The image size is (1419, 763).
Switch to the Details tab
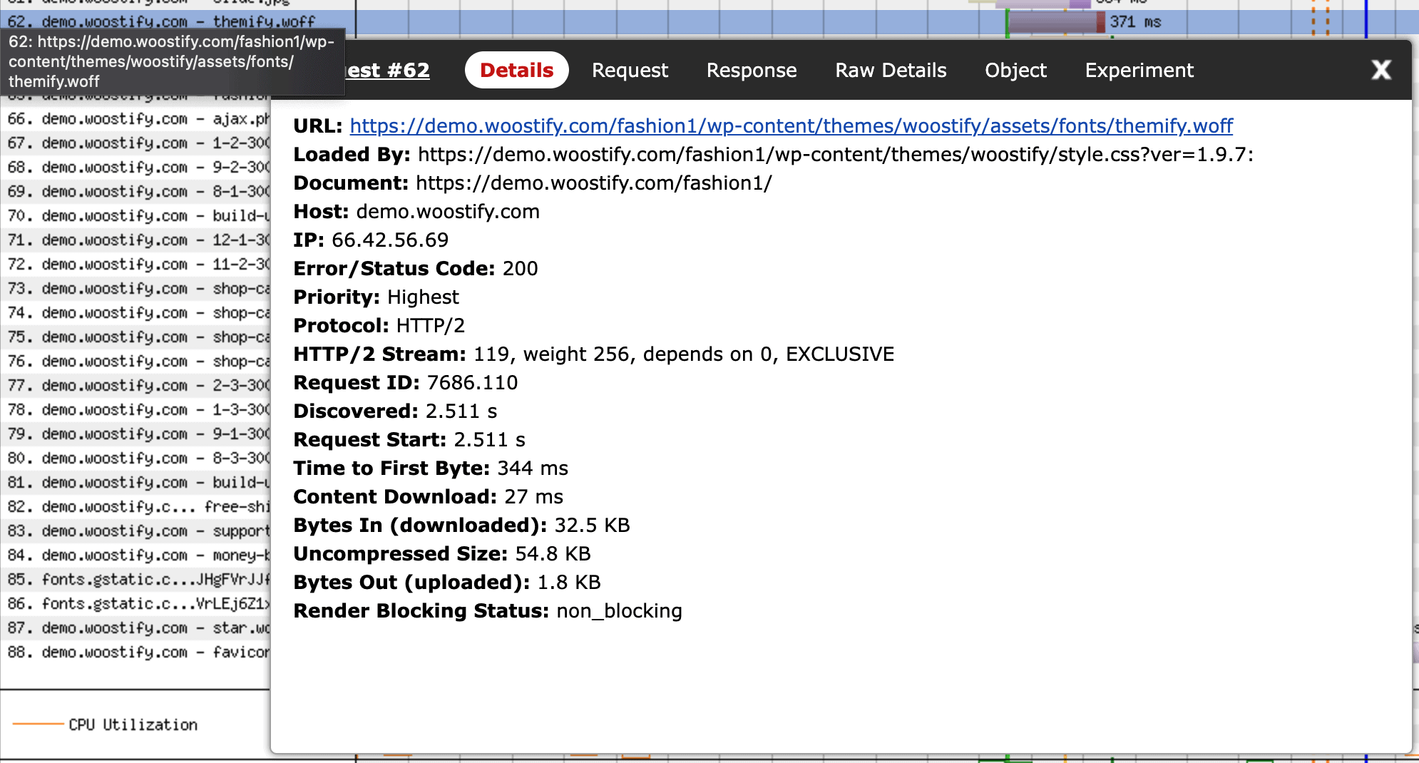coord(516,70)
